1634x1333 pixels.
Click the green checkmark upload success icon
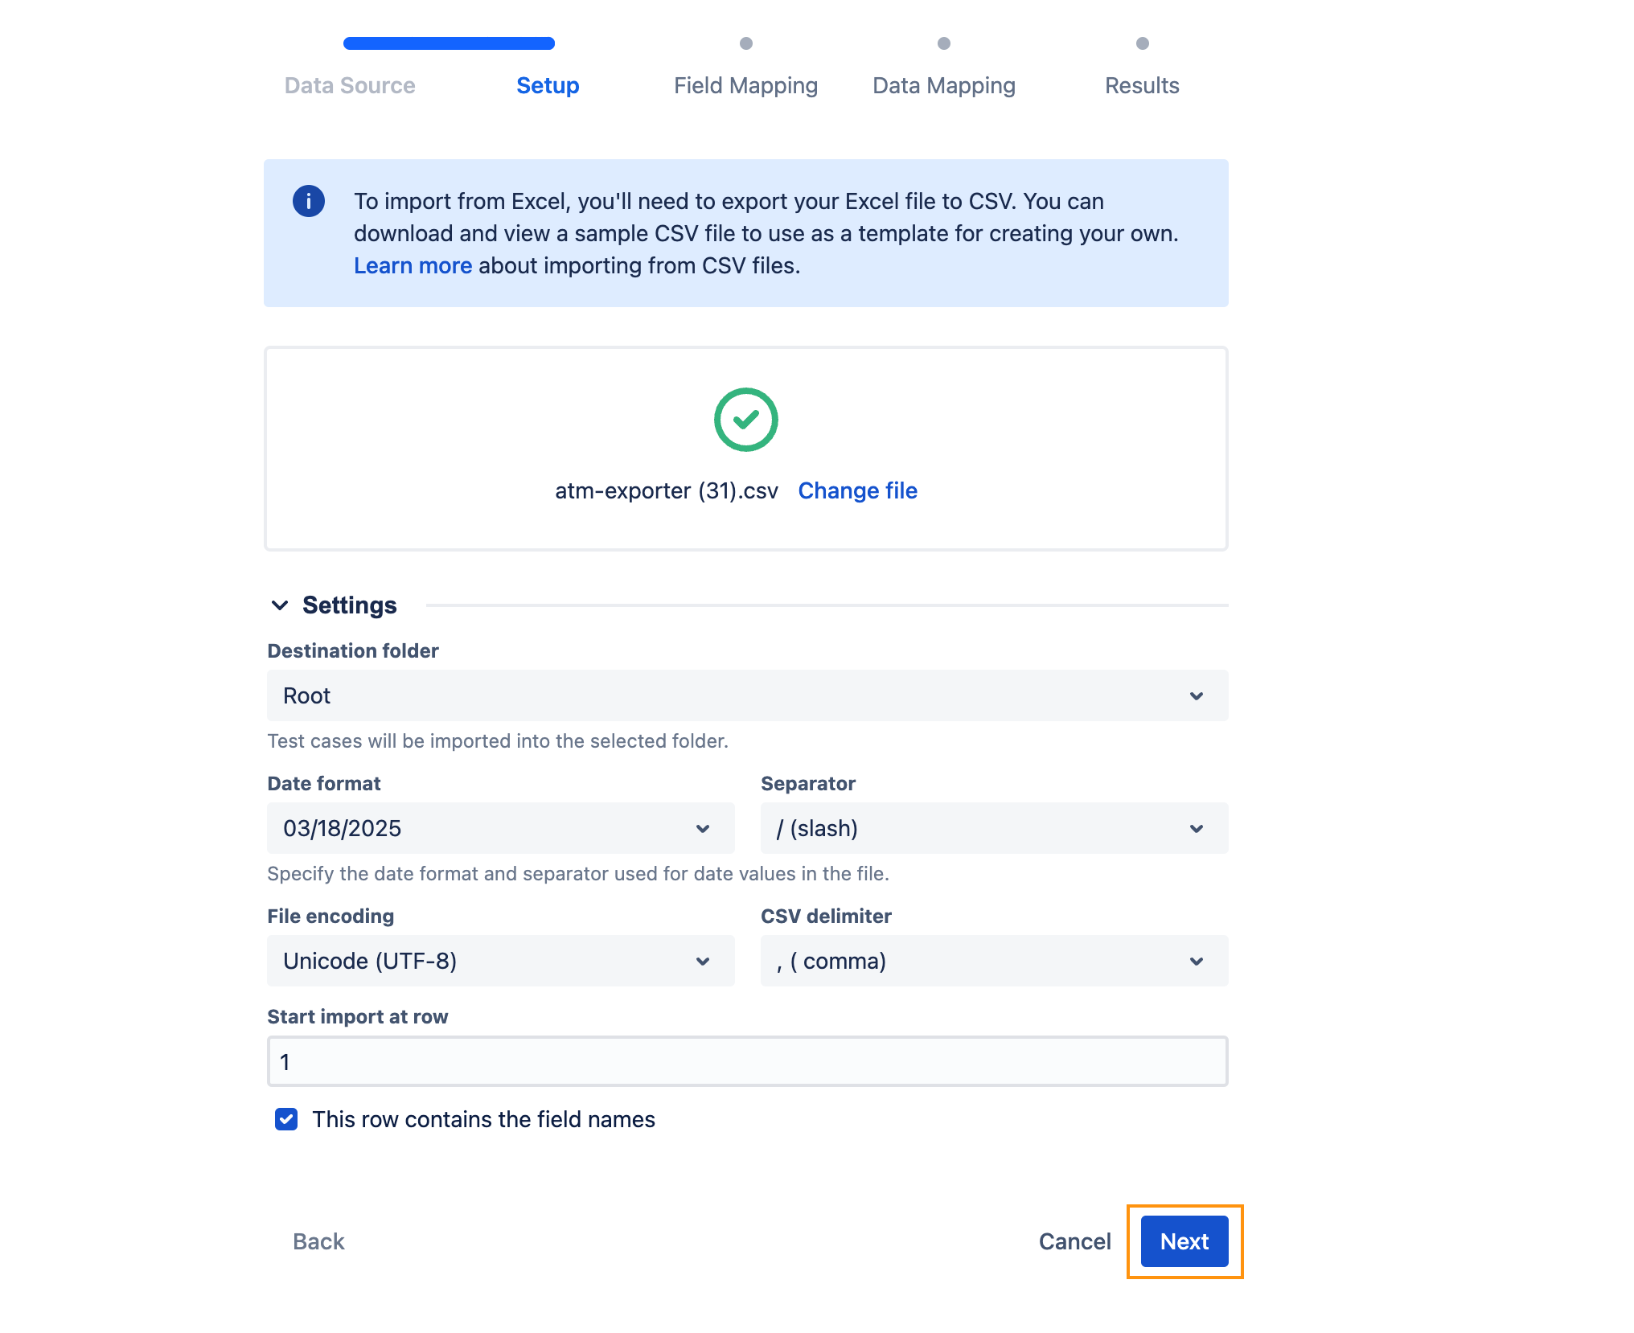[x=745, y=420]
